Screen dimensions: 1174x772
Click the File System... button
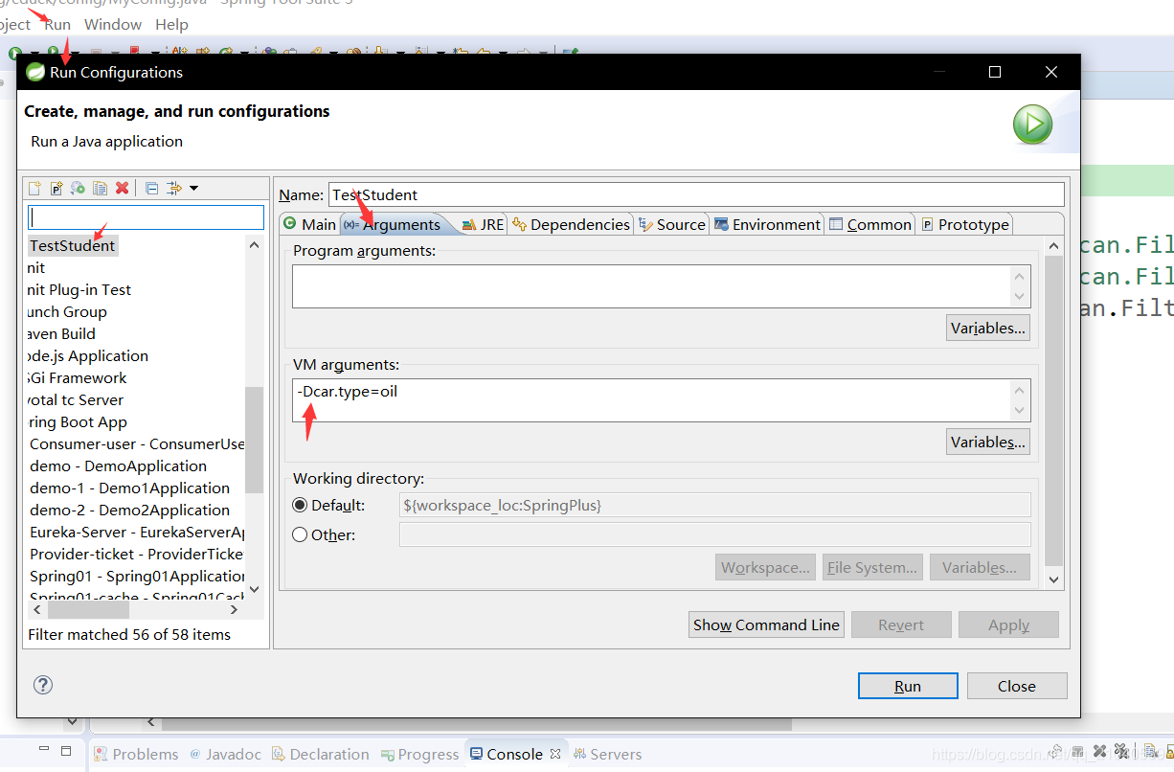pos(872,567)
